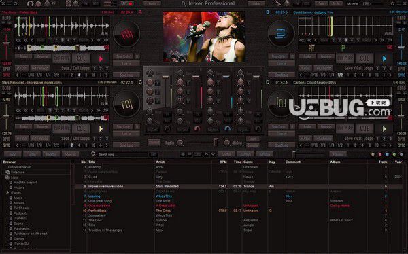The height and width of the screenshot is (254, 408).
Task: Click the red color dot filter
Action: pos(380,154)
